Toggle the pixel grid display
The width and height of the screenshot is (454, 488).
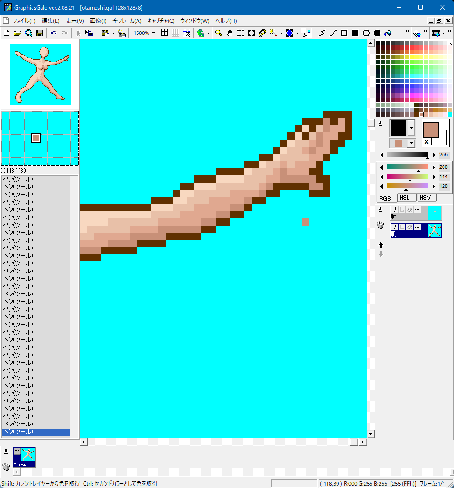click(x=164, y=33)
